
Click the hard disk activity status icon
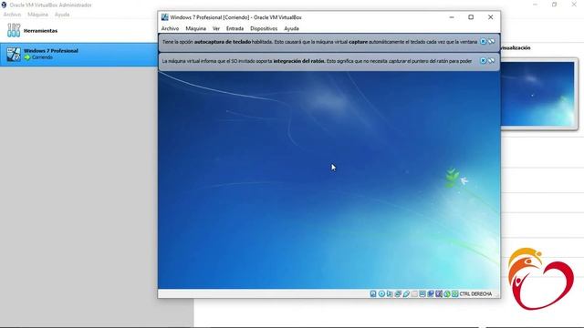[373, 293]
